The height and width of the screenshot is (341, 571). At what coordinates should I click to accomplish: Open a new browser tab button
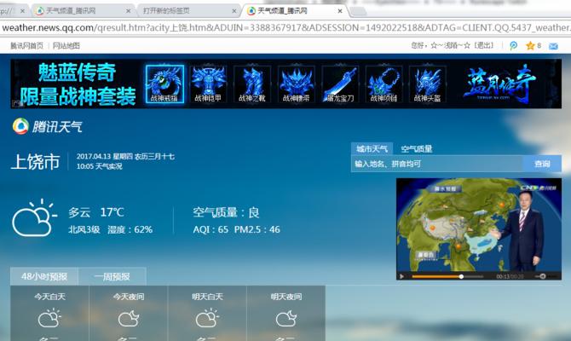[x=358, y=11]
